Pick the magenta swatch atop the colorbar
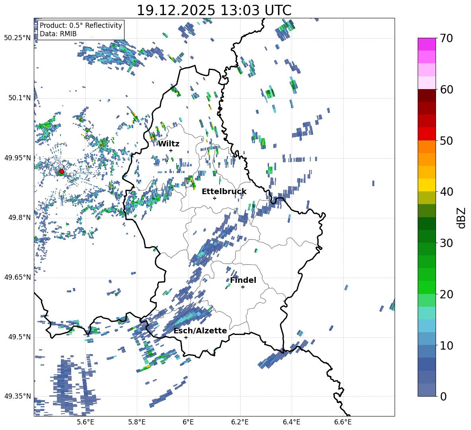This screenshot has height=430, width=471. 427,44
